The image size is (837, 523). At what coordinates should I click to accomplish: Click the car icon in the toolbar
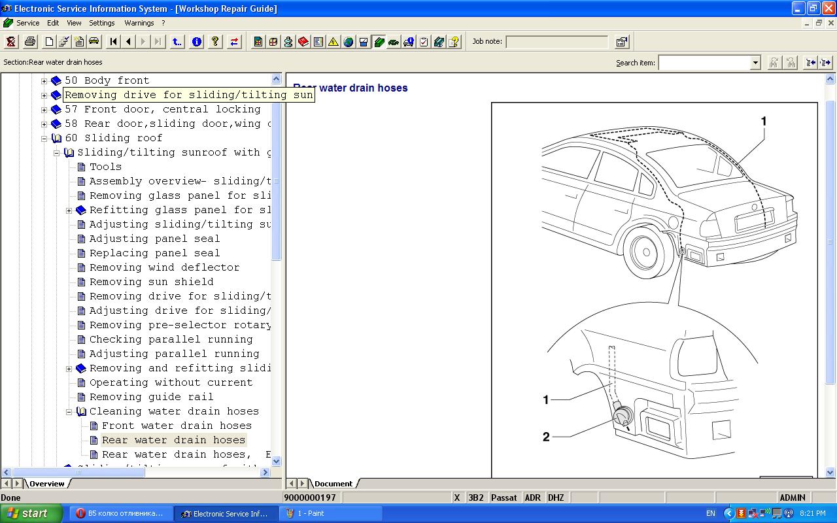94,42
